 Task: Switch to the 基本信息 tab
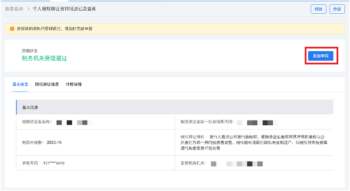[20, 84]
